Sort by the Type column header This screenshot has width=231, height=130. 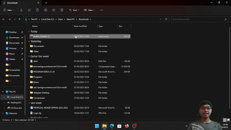100,26
